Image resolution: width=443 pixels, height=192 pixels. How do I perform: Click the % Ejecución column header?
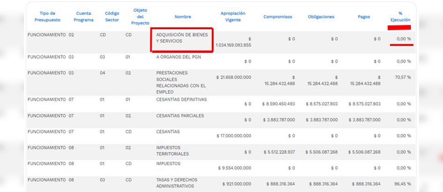(x=400, y=17)
